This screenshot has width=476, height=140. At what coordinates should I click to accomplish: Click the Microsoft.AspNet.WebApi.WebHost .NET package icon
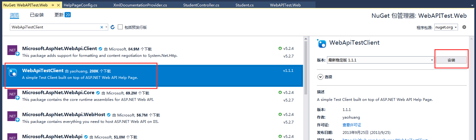[x=13, y=117]
